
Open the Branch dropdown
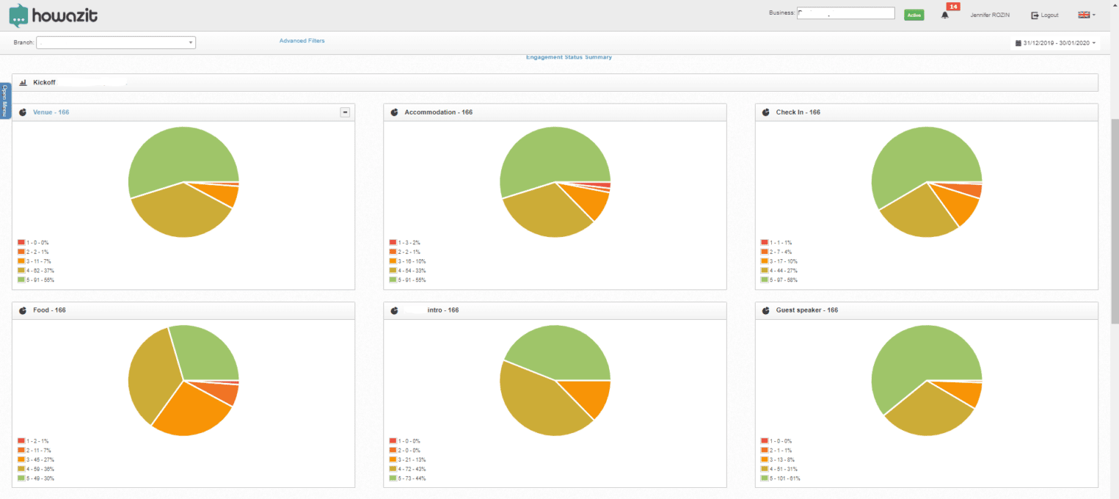pos(116,43)
